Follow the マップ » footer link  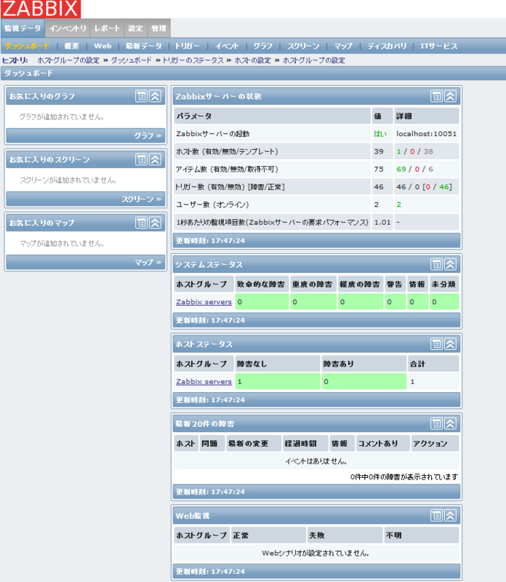click(x=148, y=263)
